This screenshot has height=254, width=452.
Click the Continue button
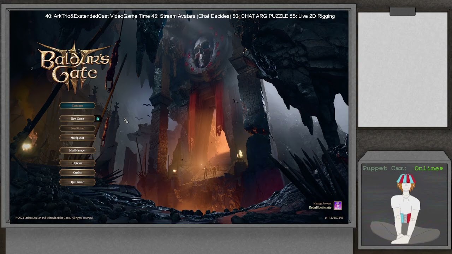(77, 106)
